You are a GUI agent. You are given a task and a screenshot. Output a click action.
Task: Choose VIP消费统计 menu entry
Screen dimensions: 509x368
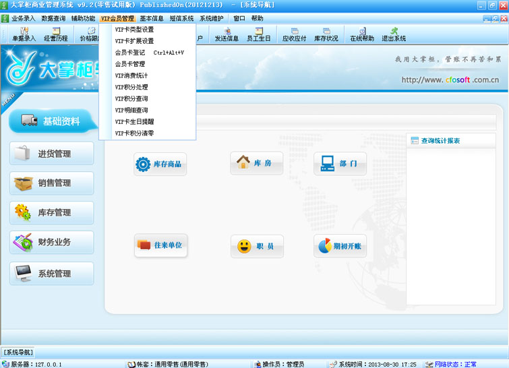(x=148, y=75)
